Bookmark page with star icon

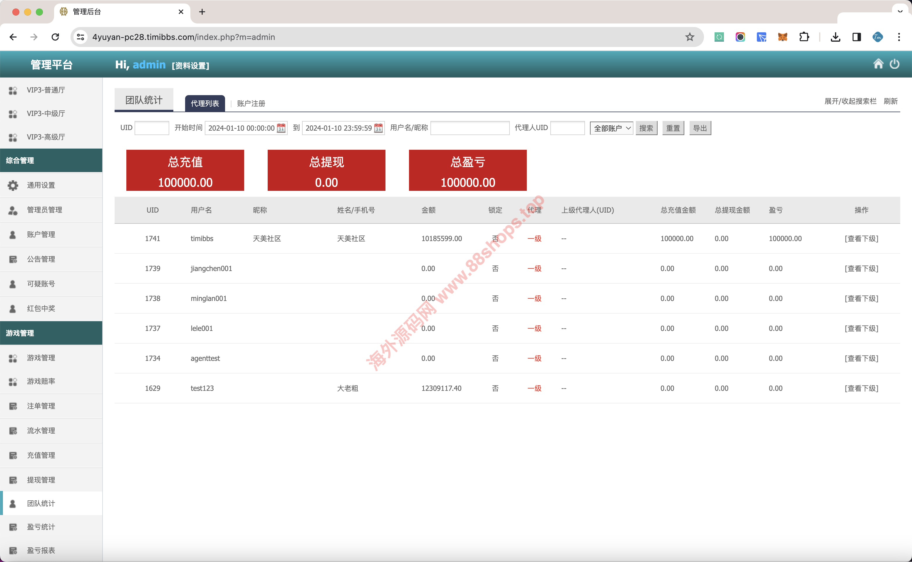tap(690, 37)
